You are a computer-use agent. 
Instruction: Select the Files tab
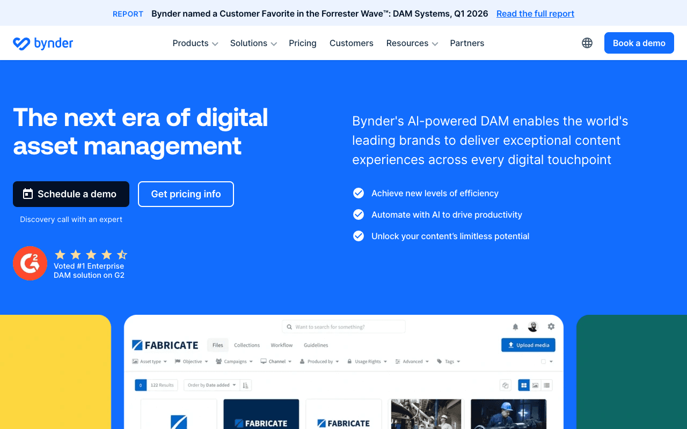[218, 345]
